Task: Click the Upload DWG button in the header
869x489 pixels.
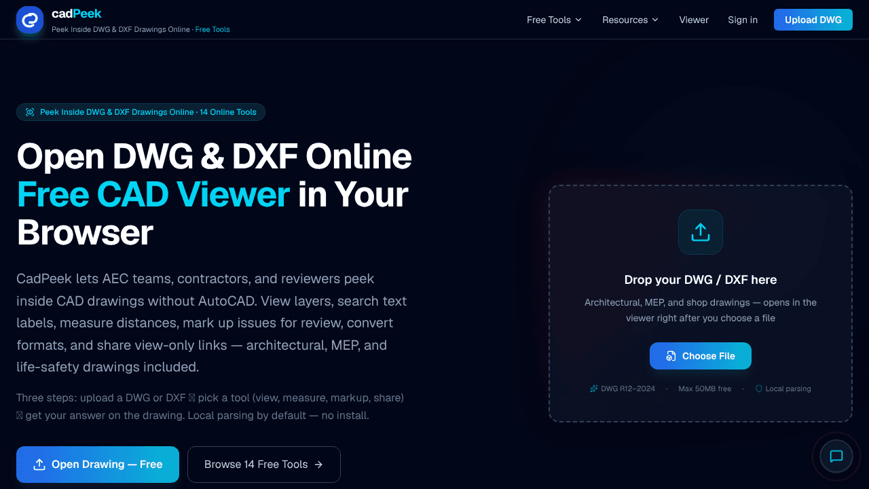Action: pyautogui.click(x=813, y=20)
